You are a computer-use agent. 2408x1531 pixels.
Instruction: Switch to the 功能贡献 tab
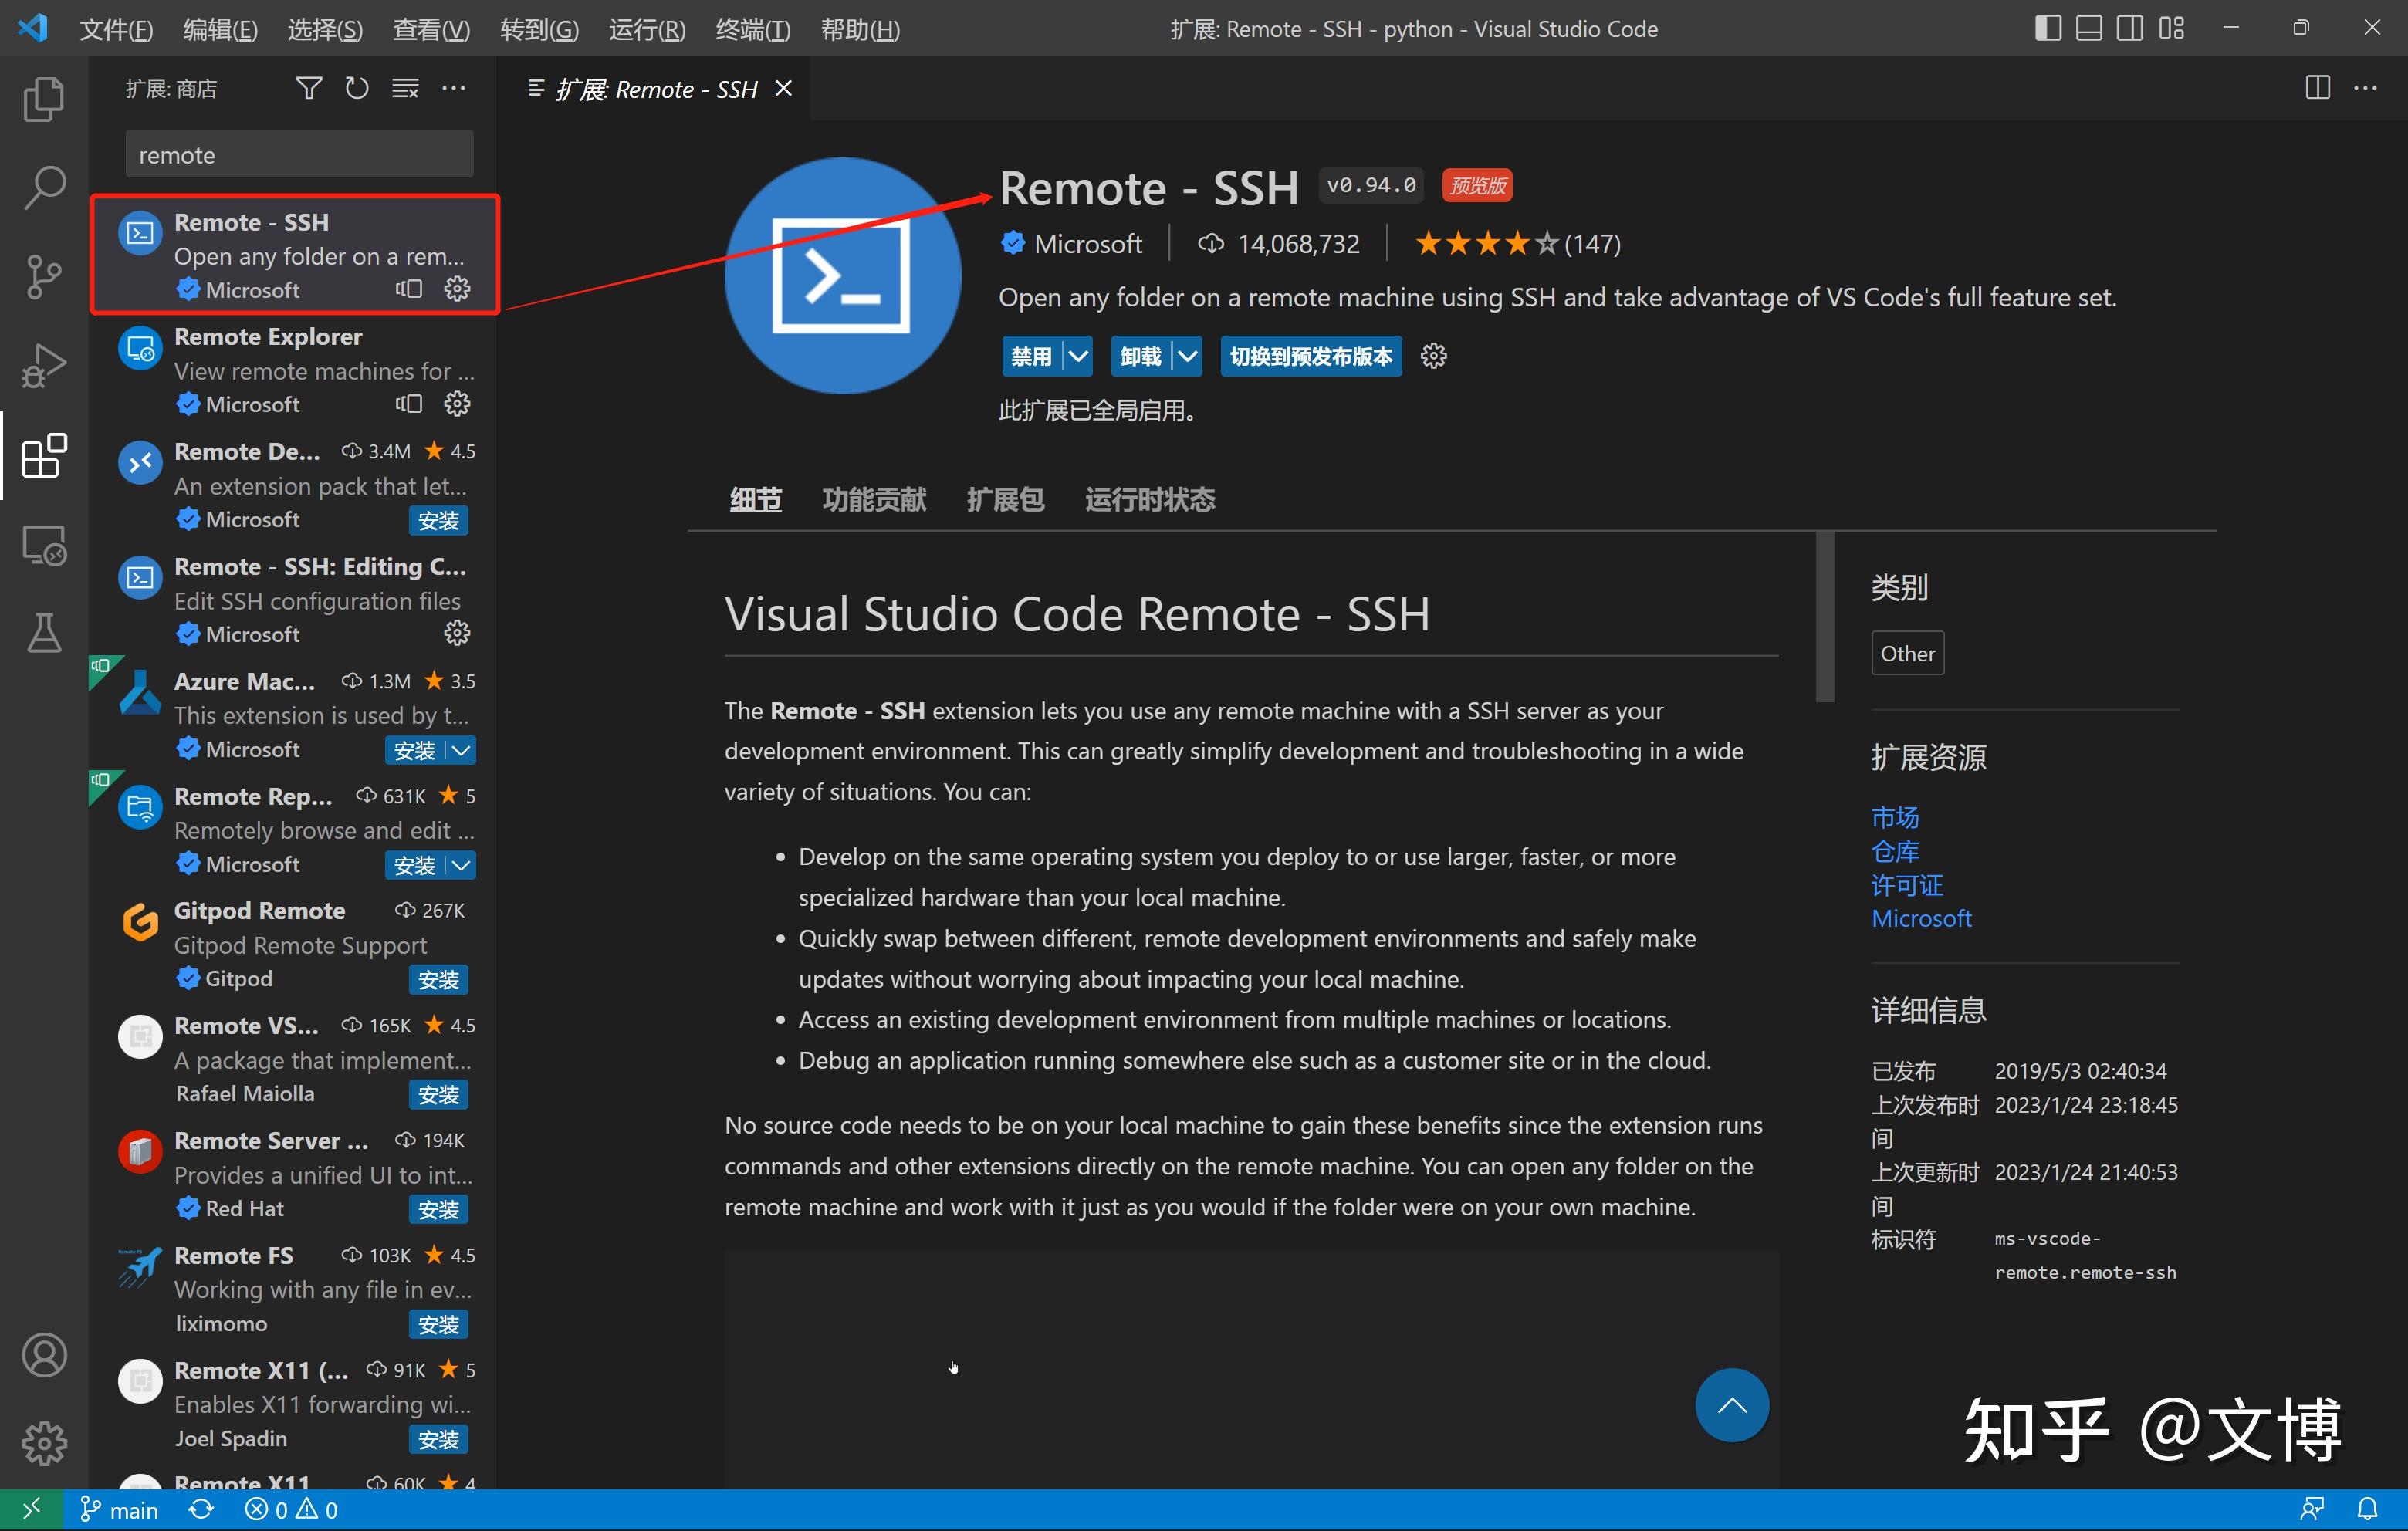pos(874,499)
